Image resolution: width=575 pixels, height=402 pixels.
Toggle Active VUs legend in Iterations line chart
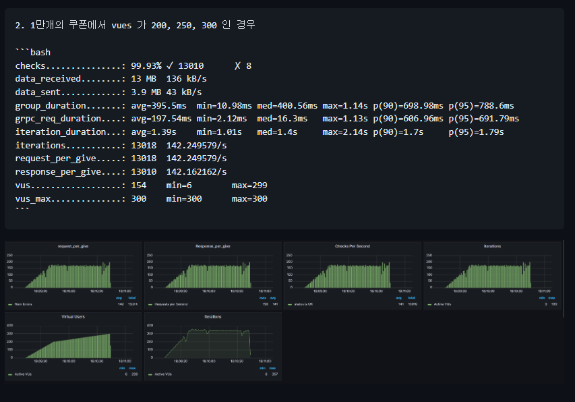pyautogui.click(x=163, y=374)
